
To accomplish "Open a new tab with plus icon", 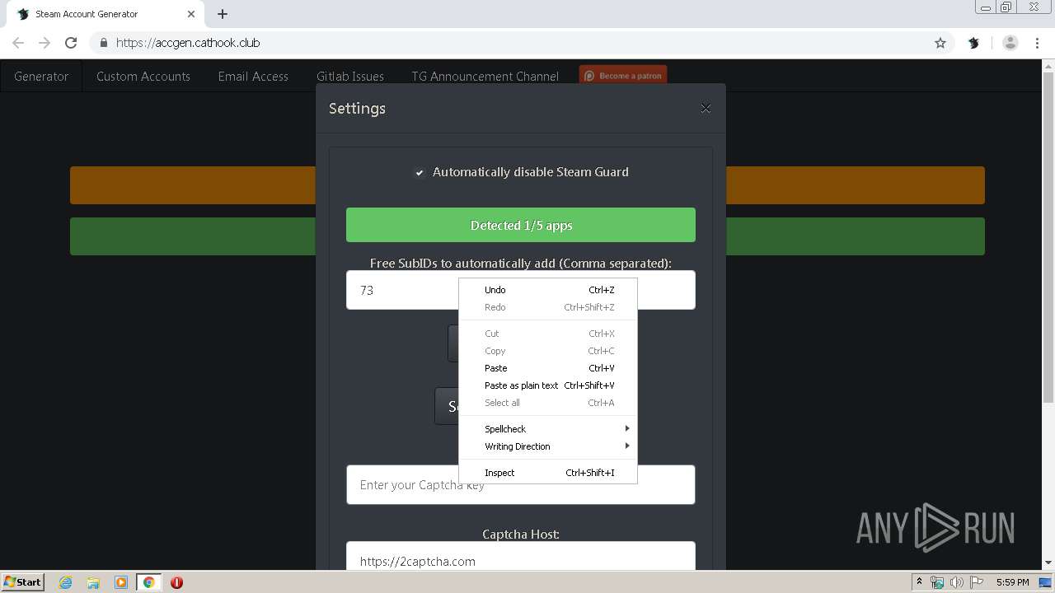I will point(223,14).
